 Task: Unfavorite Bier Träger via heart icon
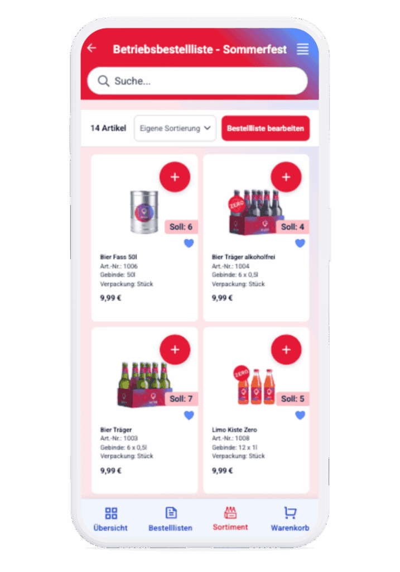(189, 415)
